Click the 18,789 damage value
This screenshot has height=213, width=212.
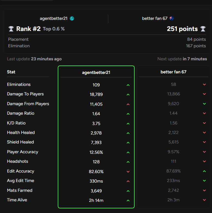pos(96,95)
